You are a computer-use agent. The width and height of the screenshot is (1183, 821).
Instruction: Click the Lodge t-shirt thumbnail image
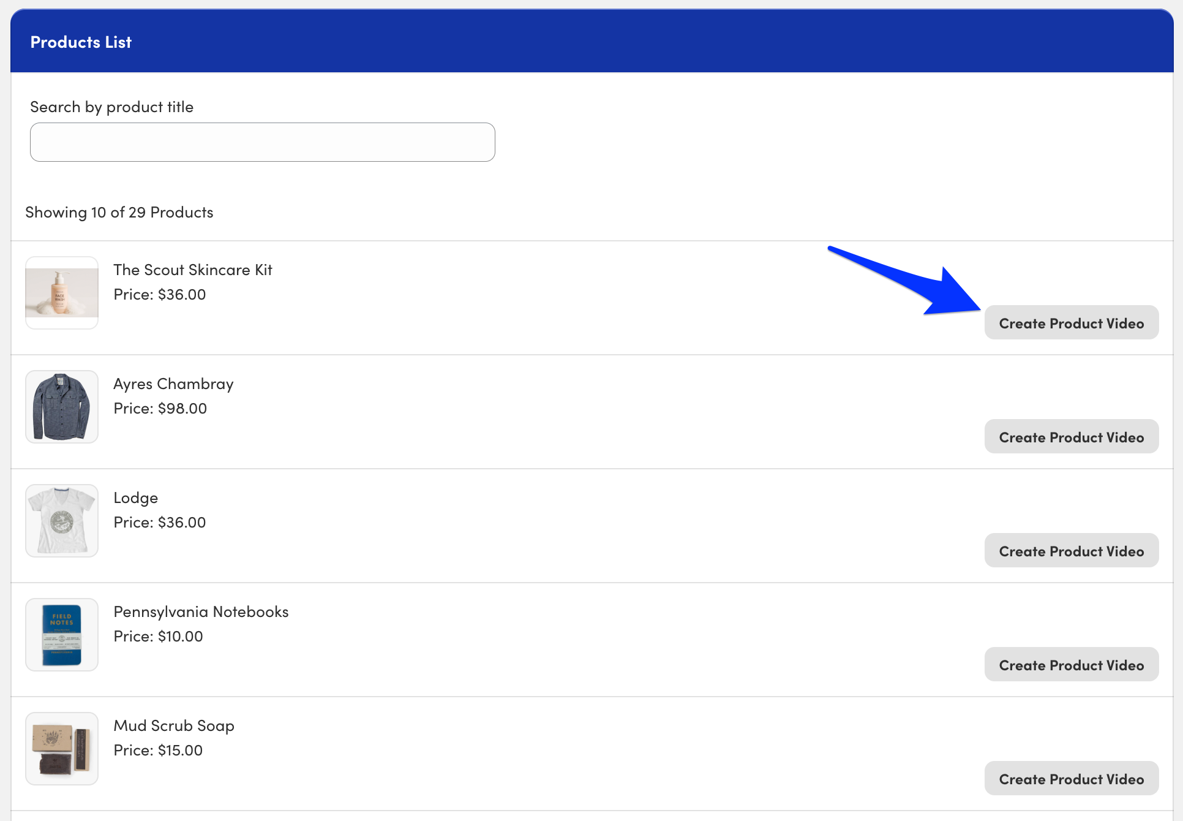click(62, 521)
